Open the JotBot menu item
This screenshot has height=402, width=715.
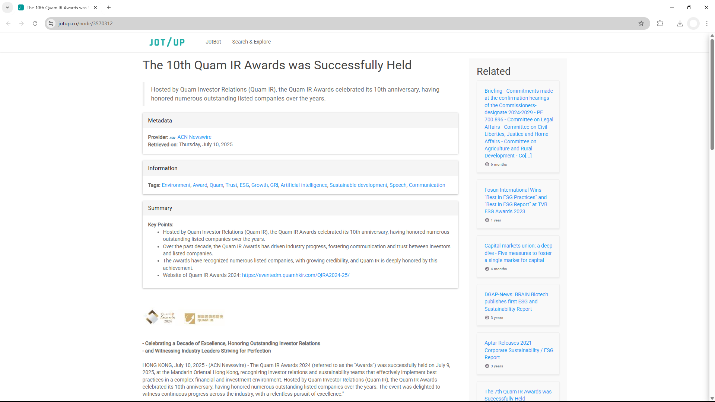213,42
